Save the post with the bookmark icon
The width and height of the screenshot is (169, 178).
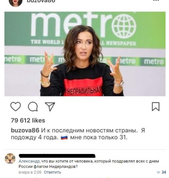tap(156, 106)
